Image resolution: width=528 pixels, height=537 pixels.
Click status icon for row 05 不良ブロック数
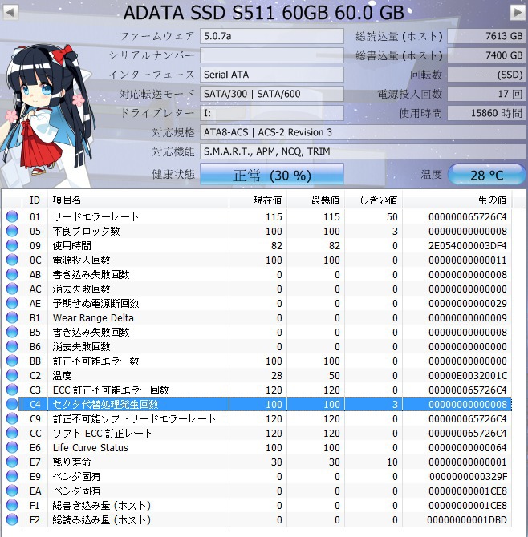pyautogui.click(x=12, y=231)
